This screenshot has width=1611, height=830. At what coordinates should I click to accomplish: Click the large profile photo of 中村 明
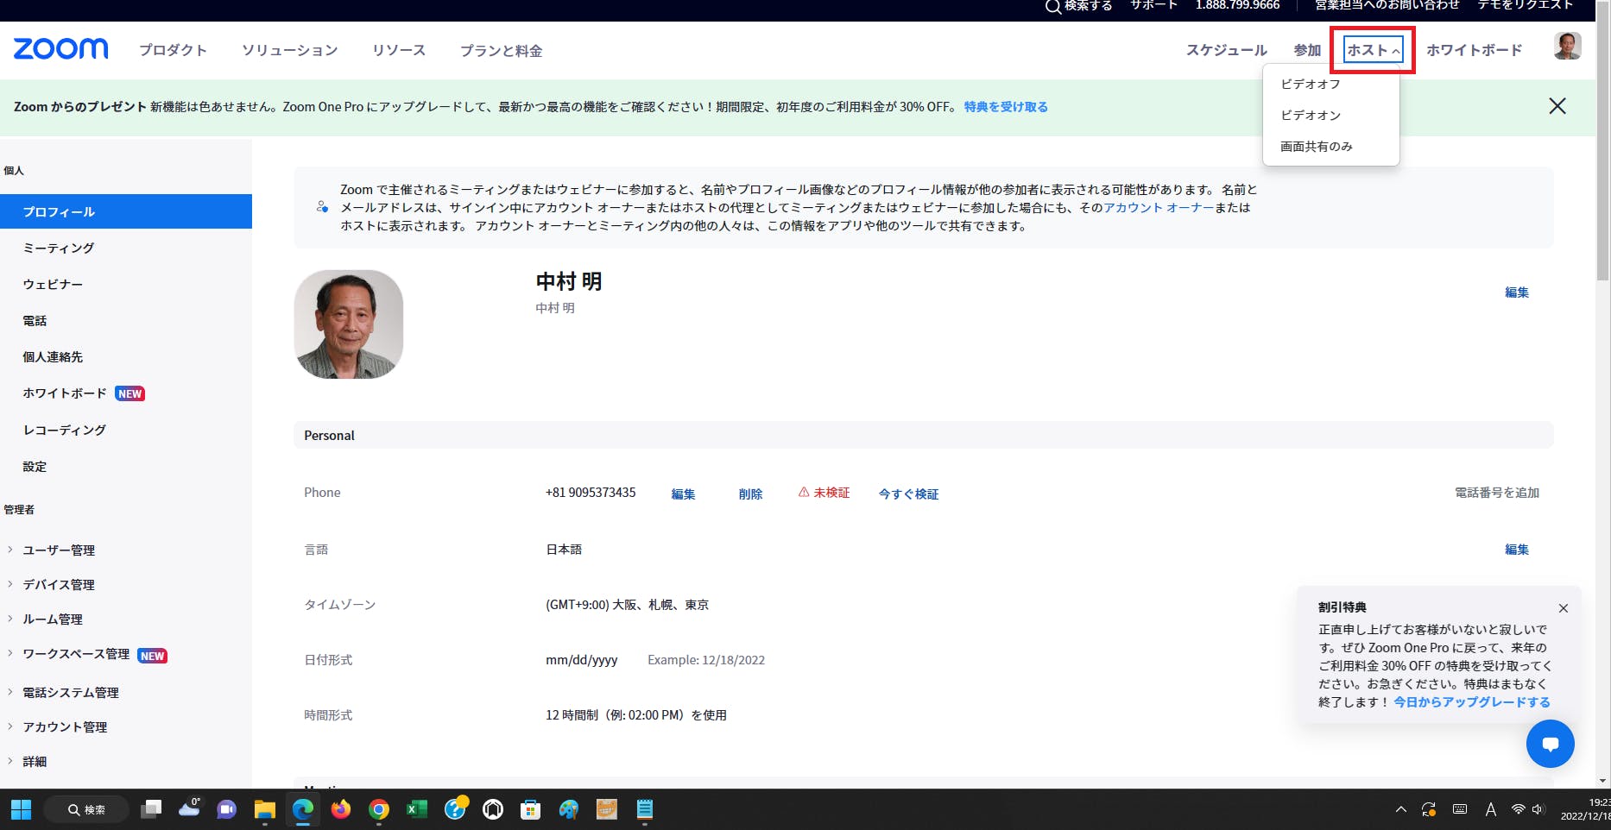[x=349, y=324]
